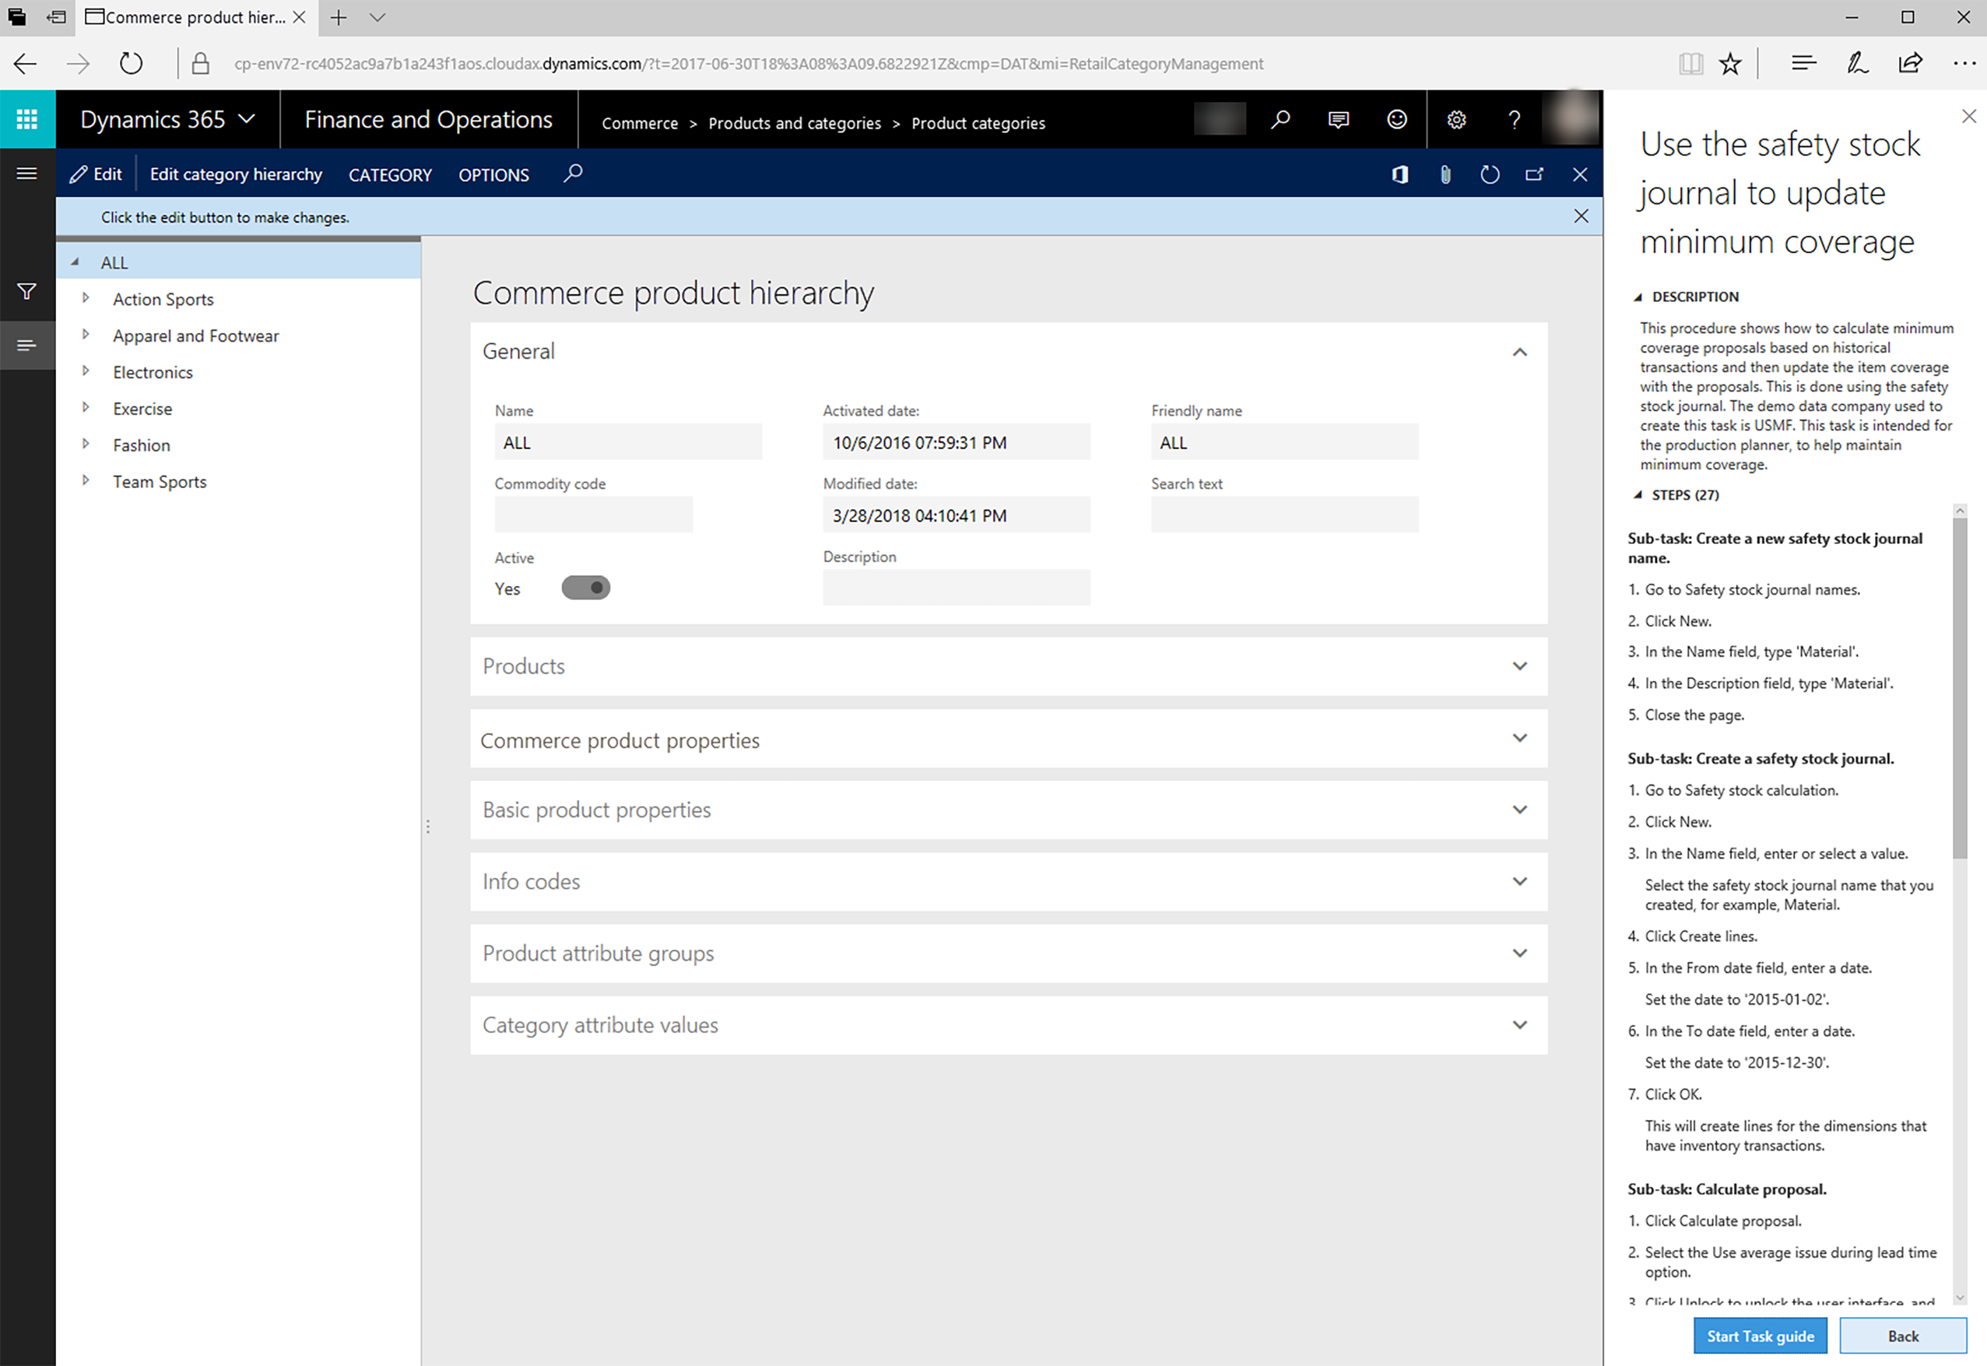
Task: Click the task guide steps scrollbar
Action: point(1960,685)
